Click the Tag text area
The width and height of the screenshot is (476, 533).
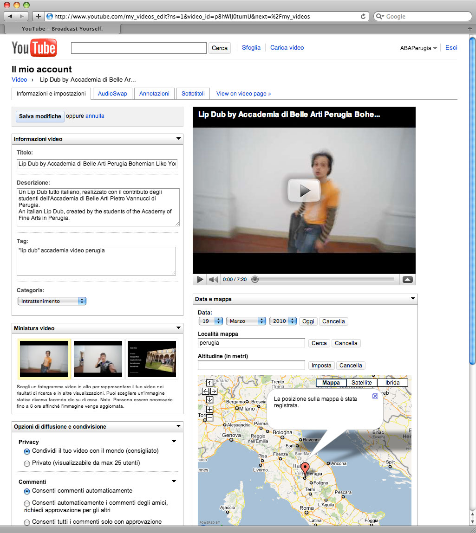coord(96,261)
